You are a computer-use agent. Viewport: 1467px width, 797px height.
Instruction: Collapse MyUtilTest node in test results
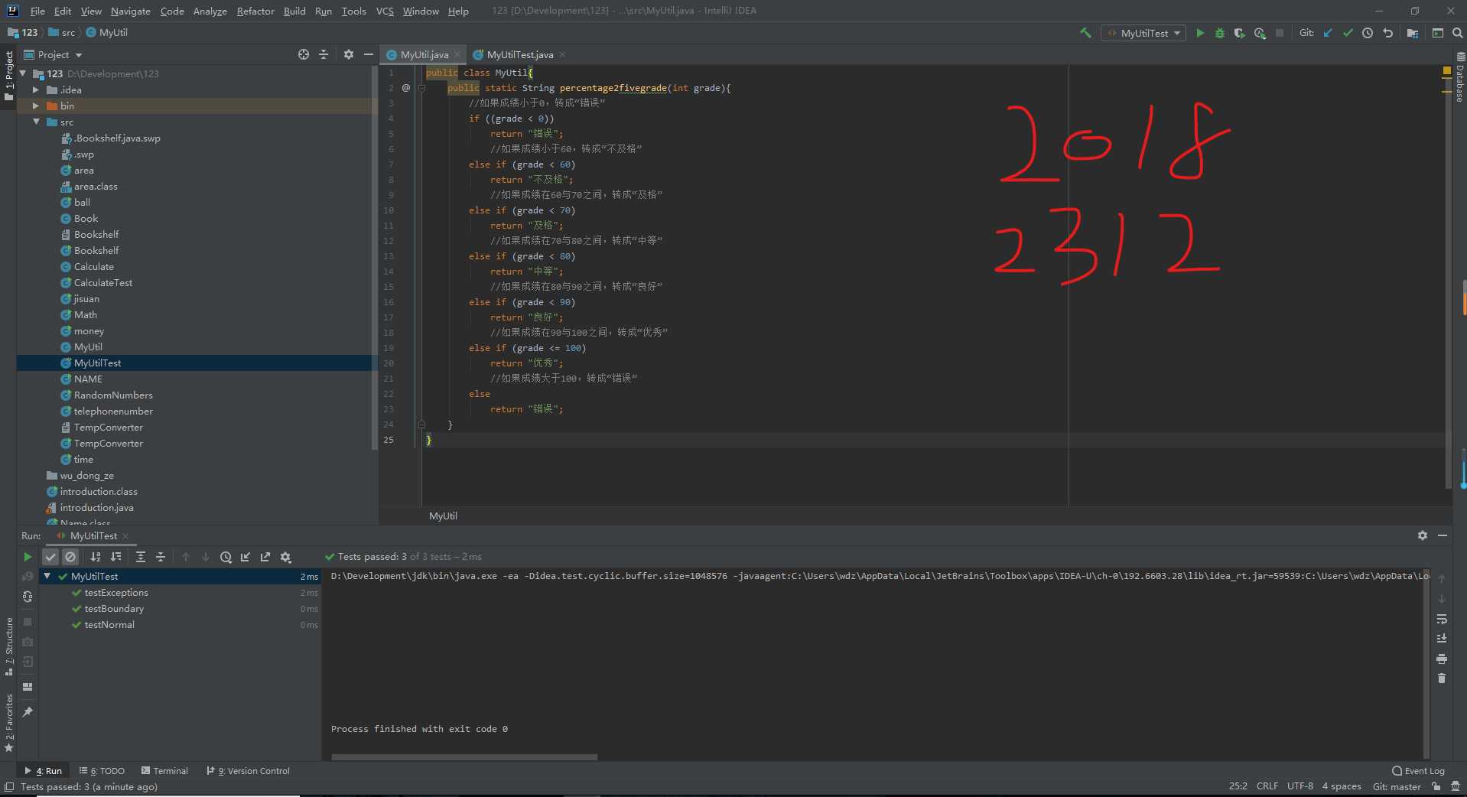coord(47,576)
